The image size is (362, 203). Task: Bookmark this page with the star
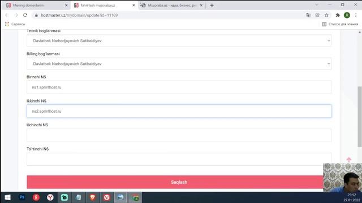326,15
